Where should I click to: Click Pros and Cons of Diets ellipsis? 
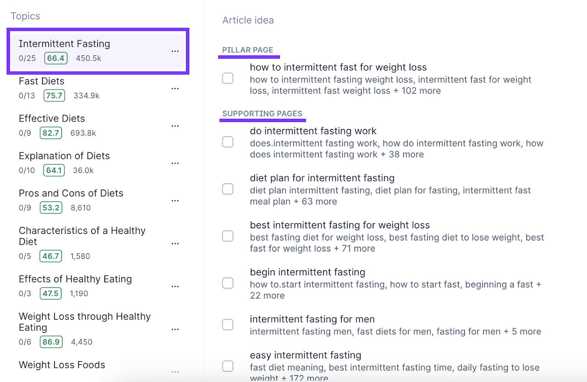(175, 201)
